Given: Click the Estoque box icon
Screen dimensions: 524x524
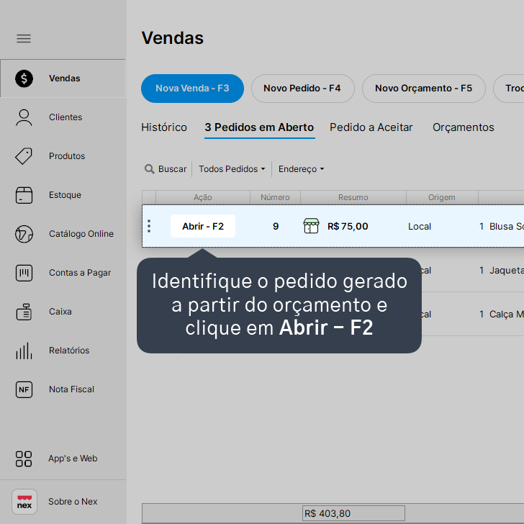Looking at the screenshot, I should tap(24, 195).
